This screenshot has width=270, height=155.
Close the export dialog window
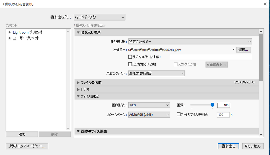click(265, 4)
